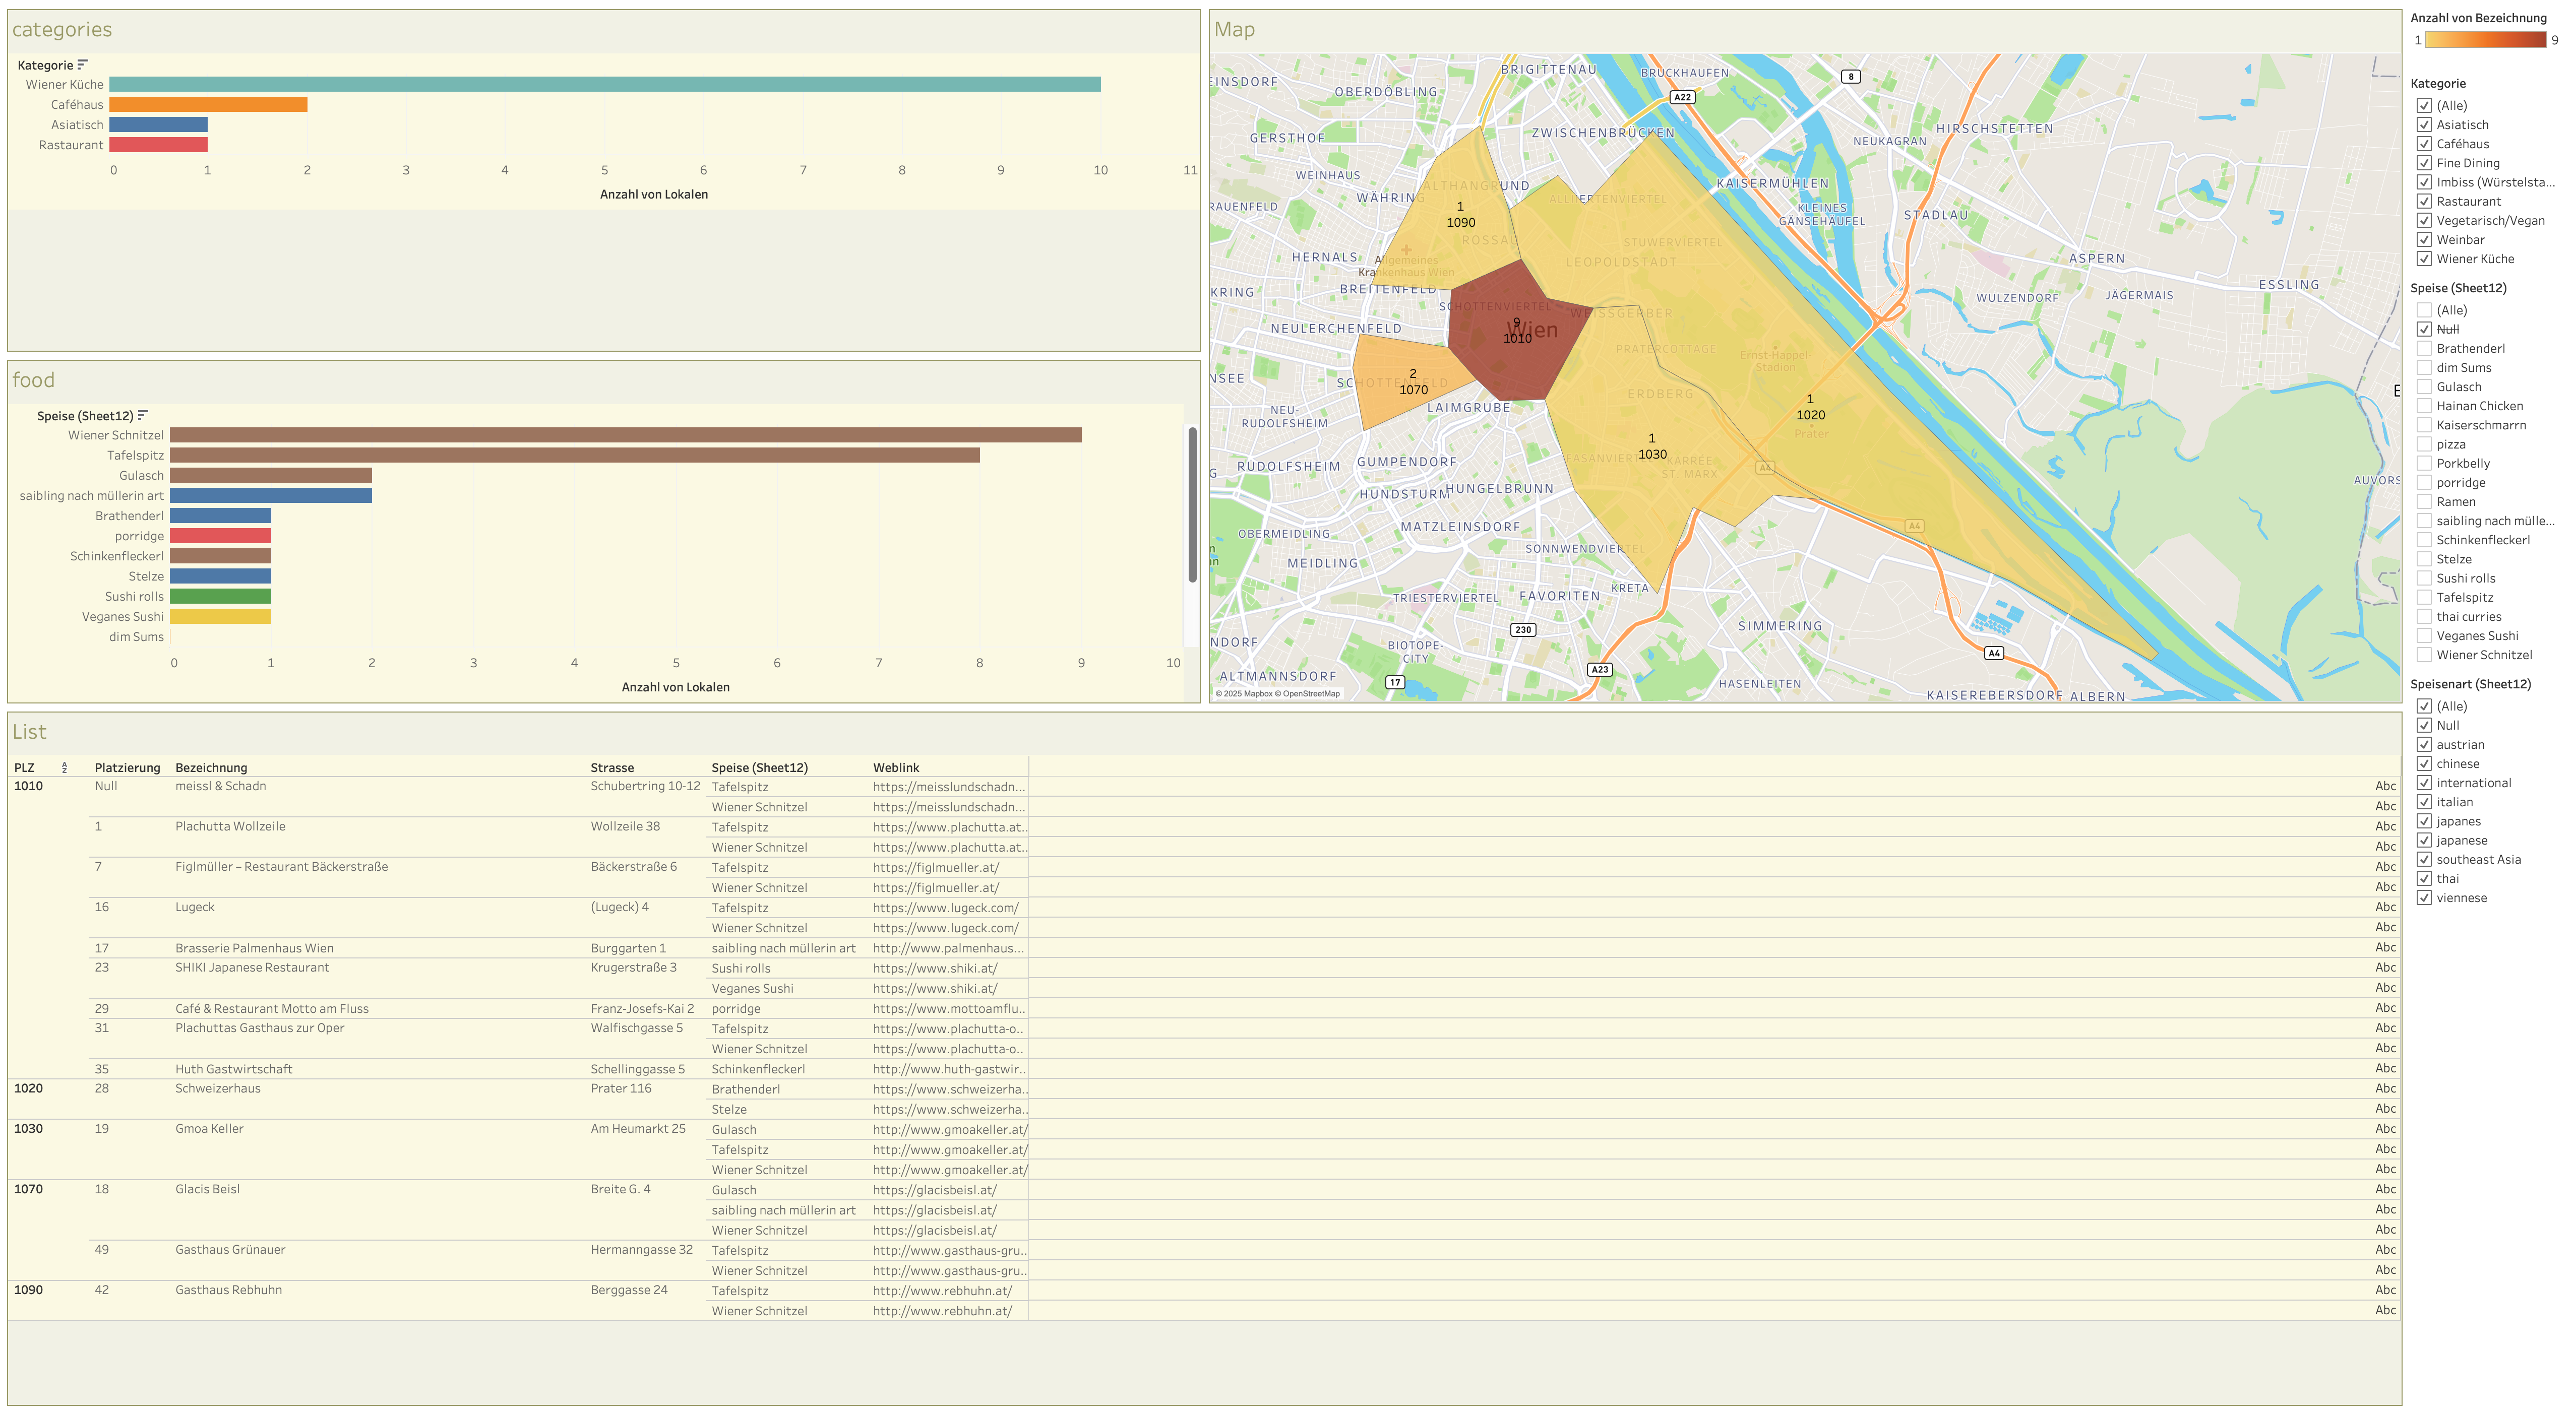Enable the Tafelspitz dish filter checkbox
The image size is (2576, 1417).
[x=2424, y=598]
